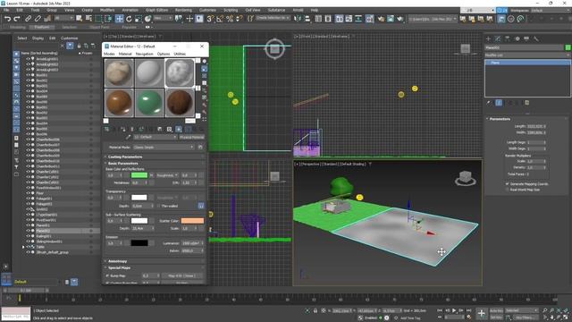572x322 pixels.
Task: Activate the Select and Link tool
Action: pyautogui.click(x=28, y=19)
